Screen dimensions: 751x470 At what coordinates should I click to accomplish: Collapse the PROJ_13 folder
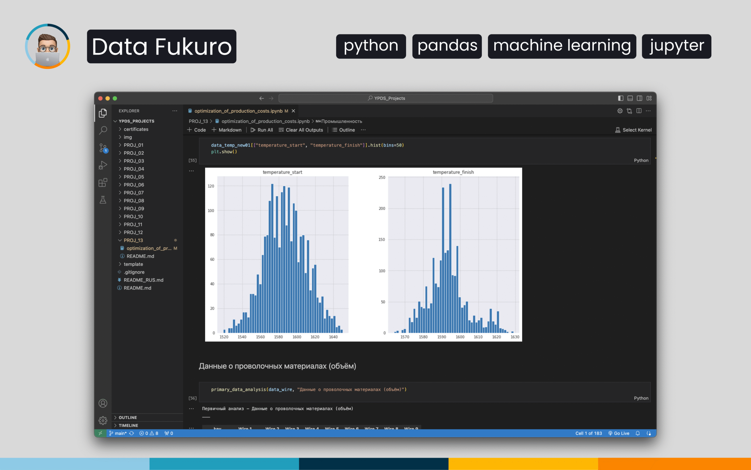[133, 240]
